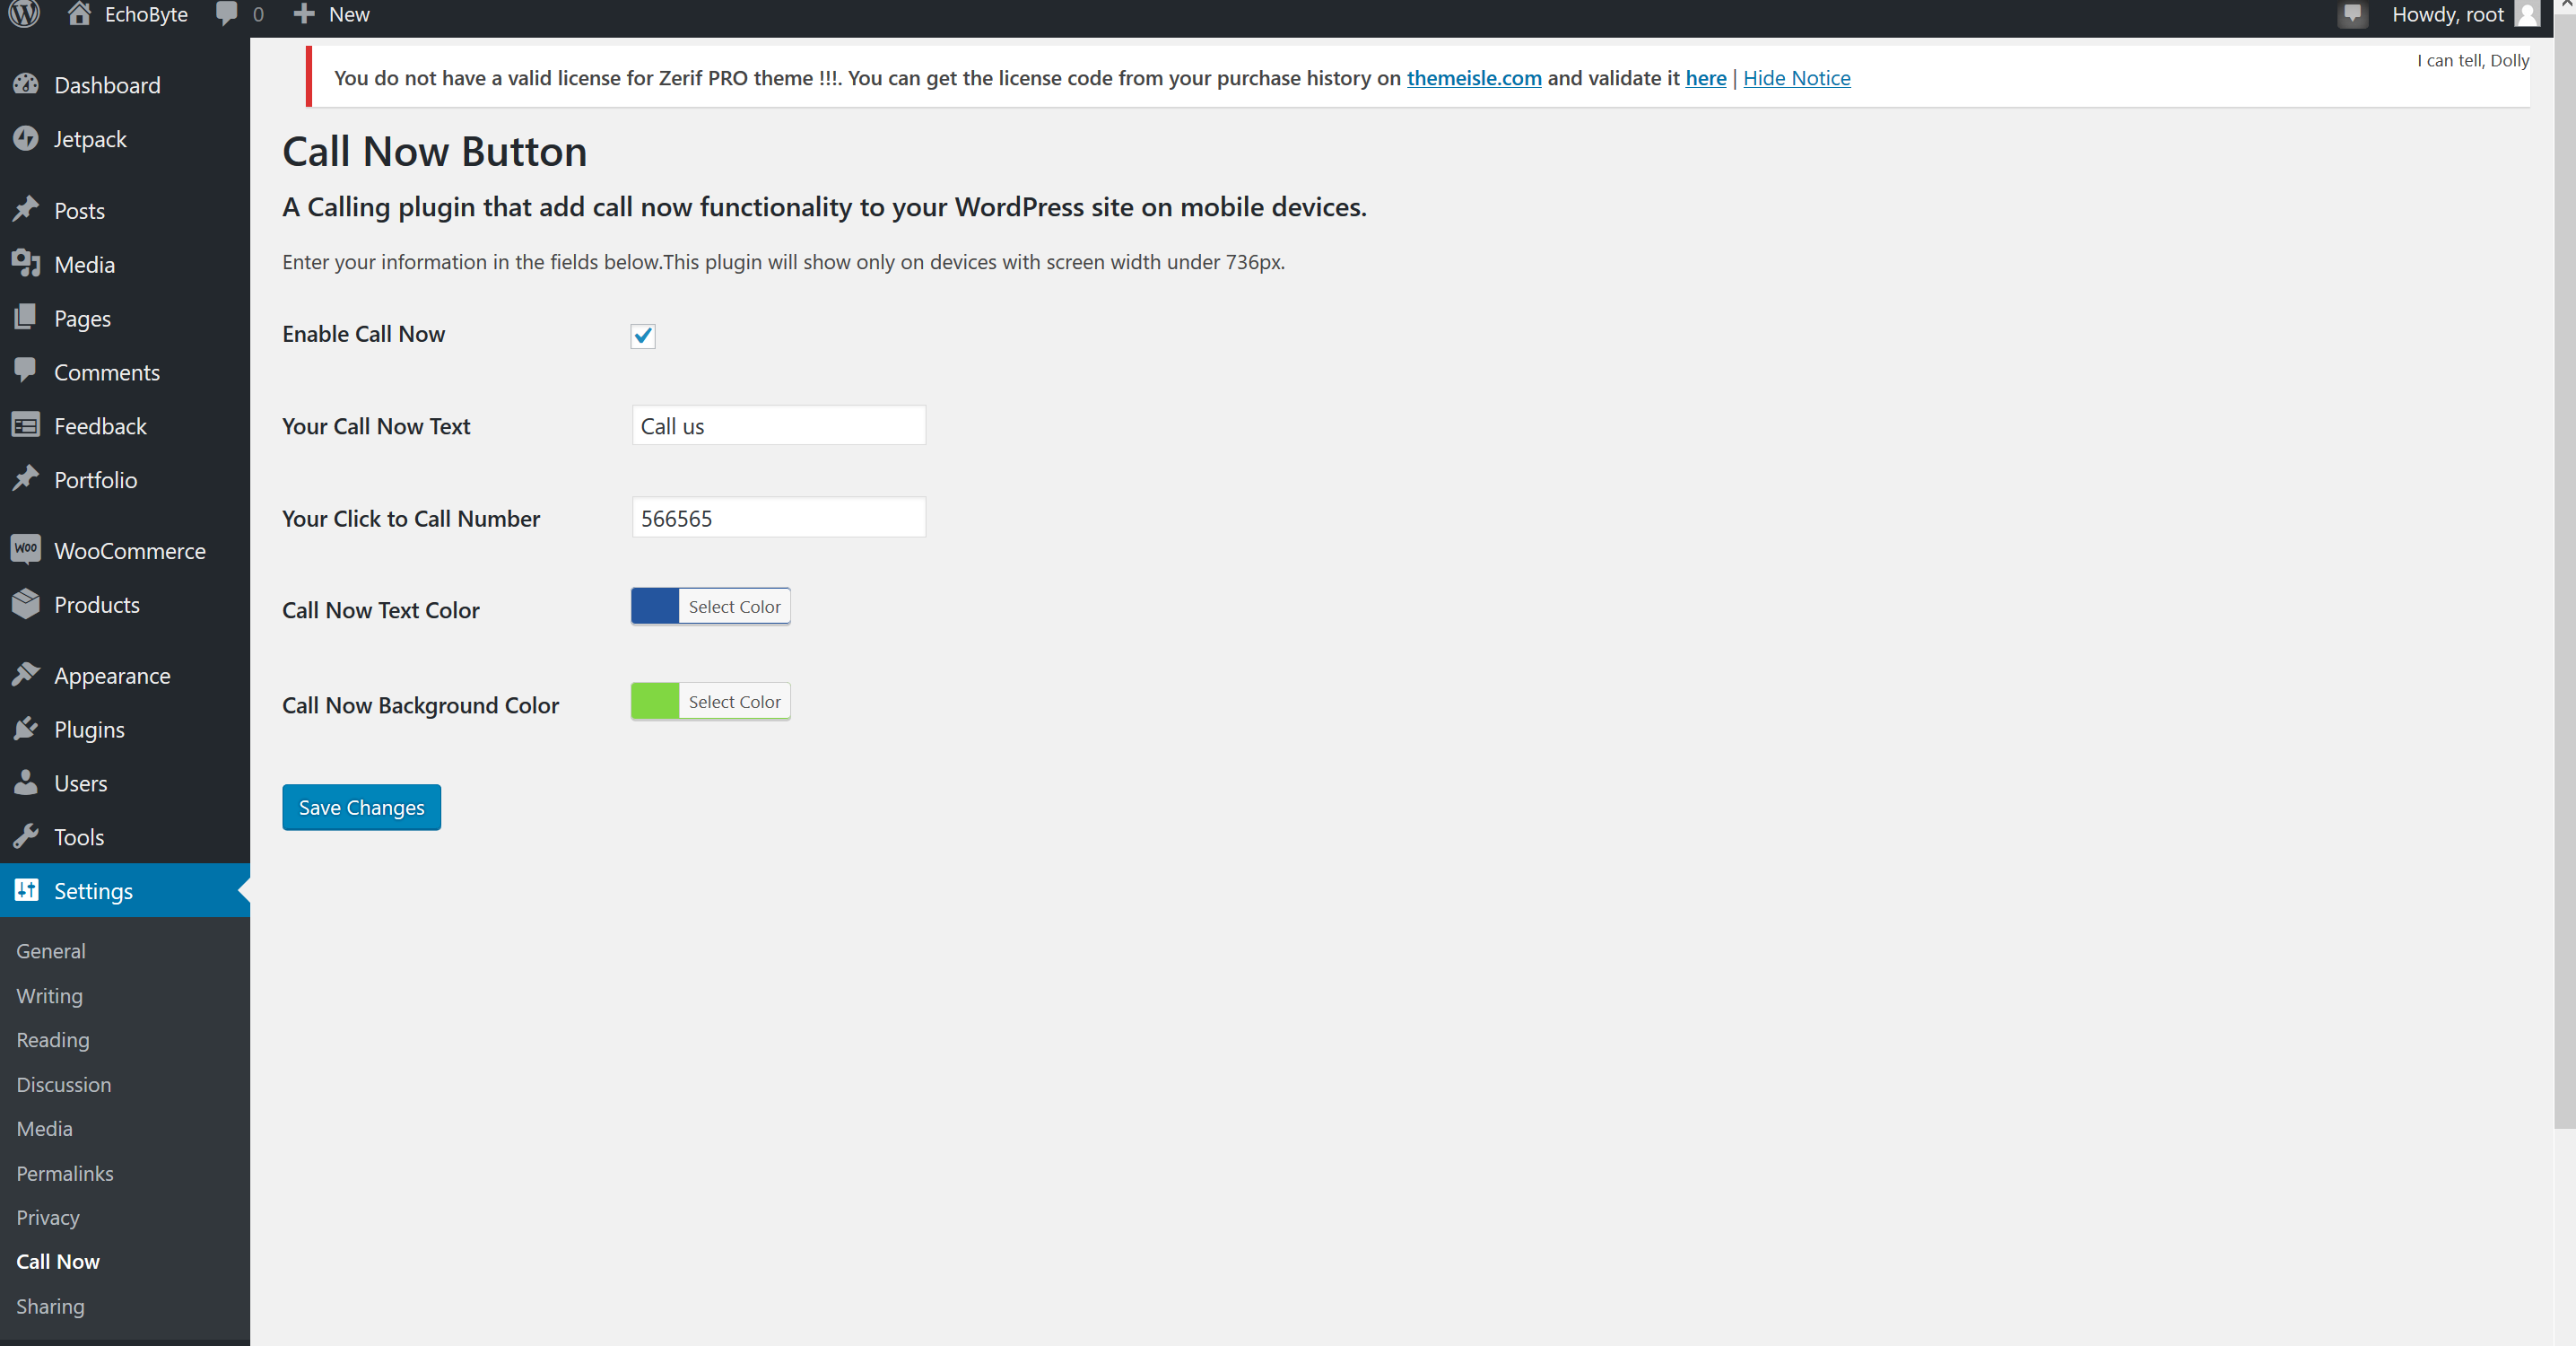Click the Hide Notice link
The height and width of the screenshot is (1346, 2576).
pyautogui.click(x=1796, y=78)
